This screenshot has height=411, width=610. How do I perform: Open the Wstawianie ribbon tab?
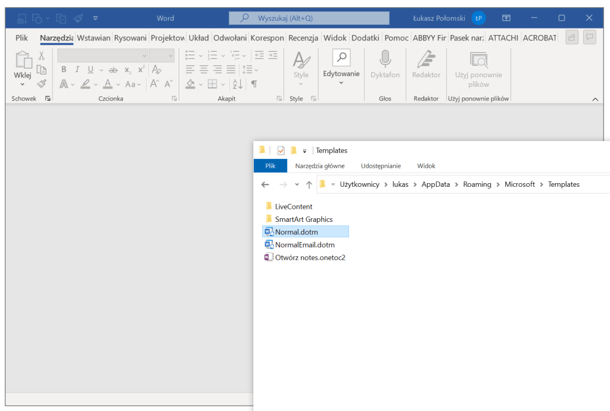click(94, 37)
